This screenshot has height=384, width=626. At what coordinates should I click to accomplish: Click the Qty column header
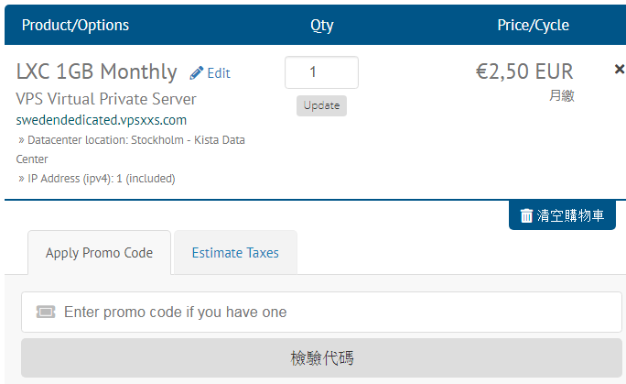pyautogui.click(x=322, y=26)
